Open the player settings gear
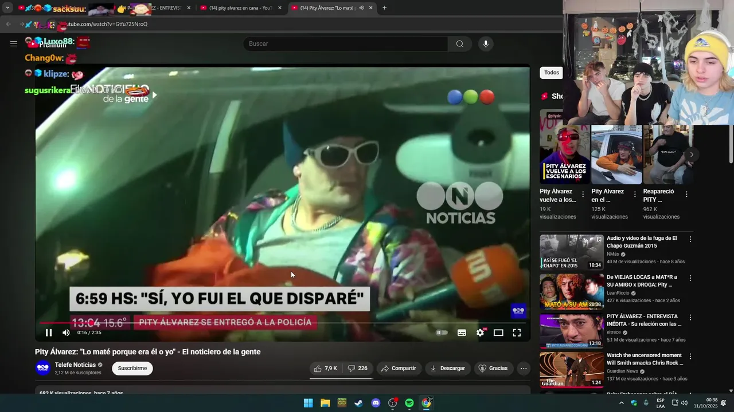The height and width of the screenshot is (412, 734). point(480,332)
